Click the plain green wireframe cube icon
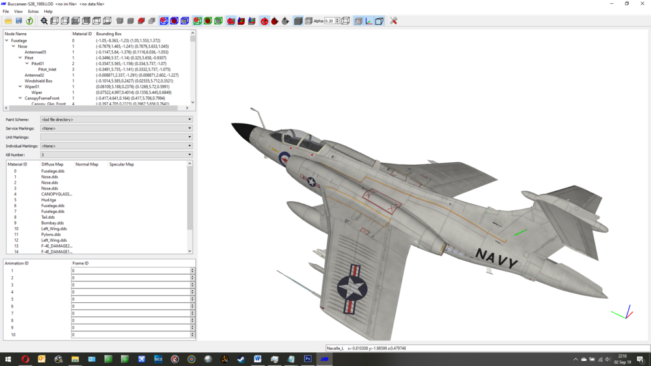 [218, 21]
